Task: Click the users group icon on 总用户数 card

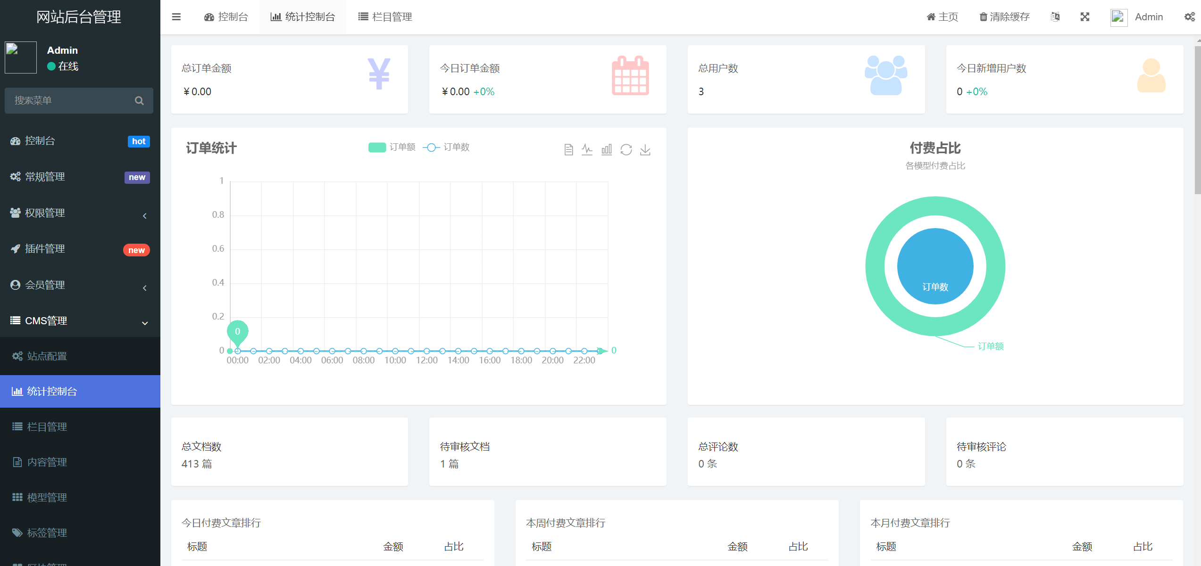Action: (886, 75)
